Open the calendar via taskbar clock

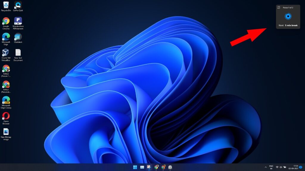pos(293,167)
